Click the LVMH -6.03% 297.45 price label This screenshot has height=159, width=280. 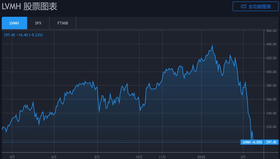click(x=259, y=142)
